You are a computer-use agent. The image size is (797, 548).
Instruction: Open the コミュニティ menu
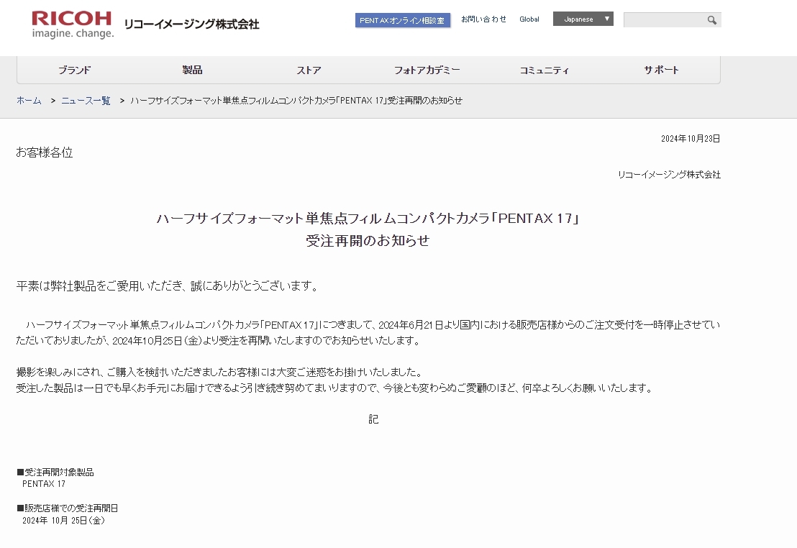[x=545, y=70]
